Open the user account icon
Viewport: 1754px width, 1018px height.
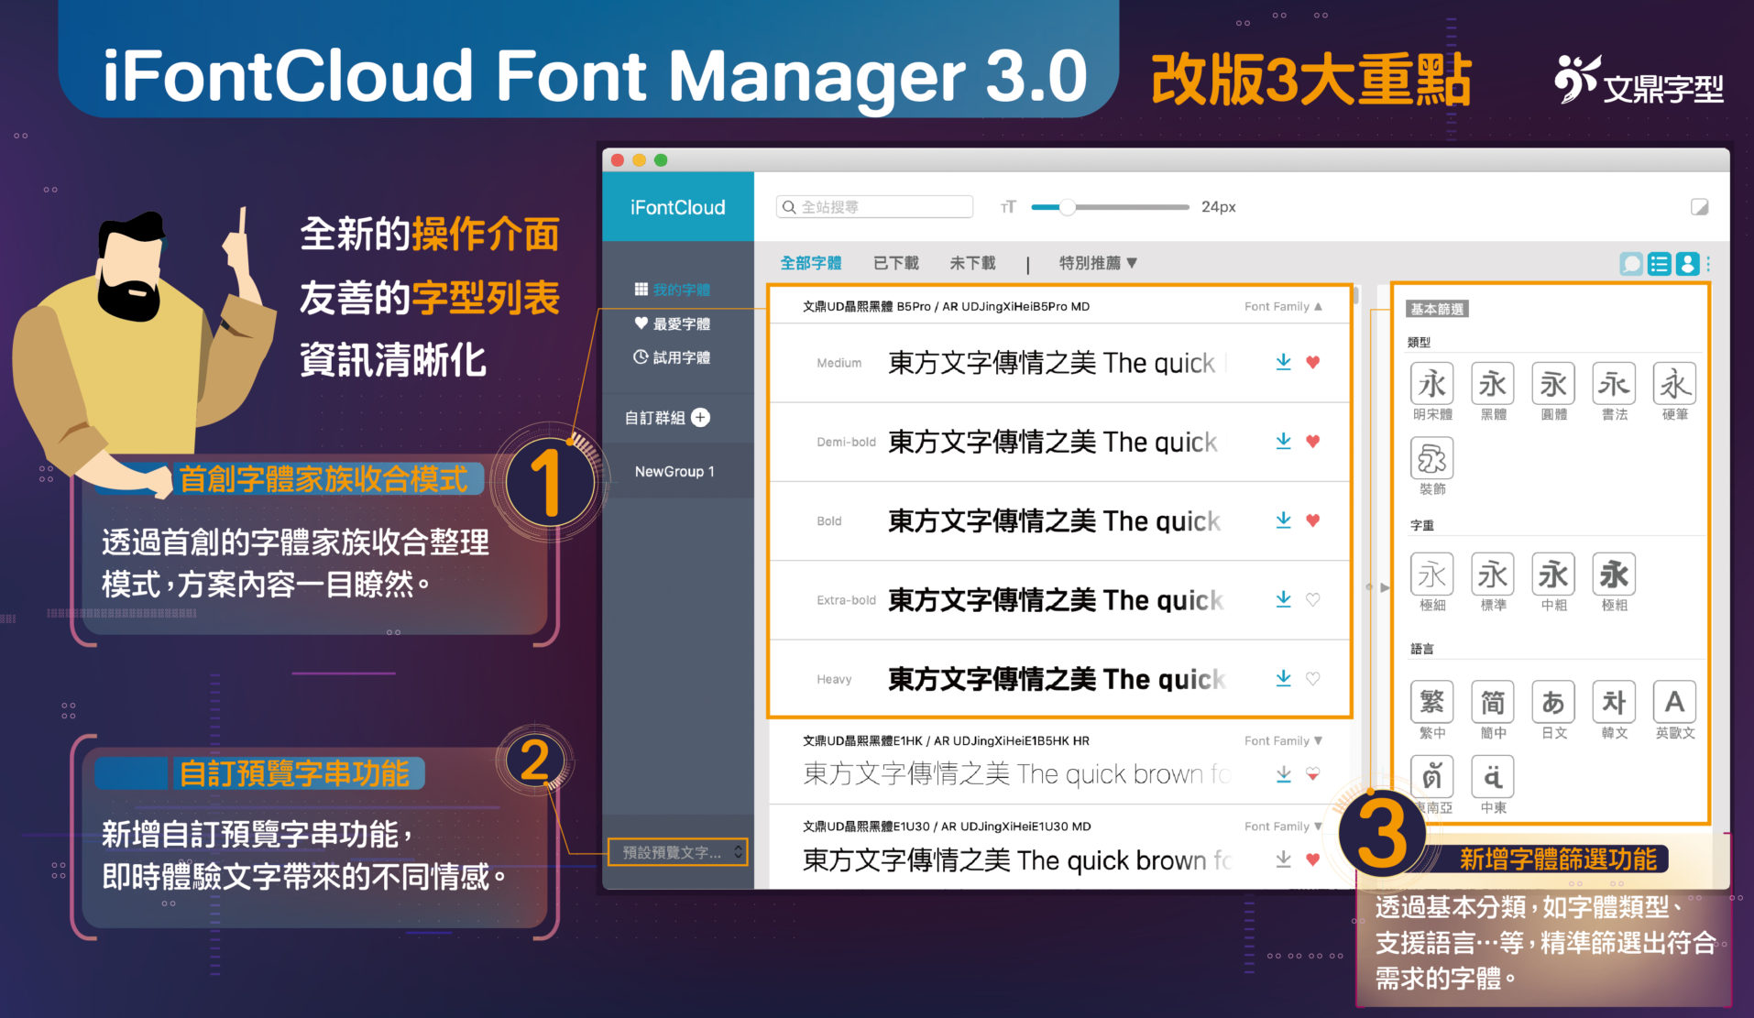point(1687,264)
